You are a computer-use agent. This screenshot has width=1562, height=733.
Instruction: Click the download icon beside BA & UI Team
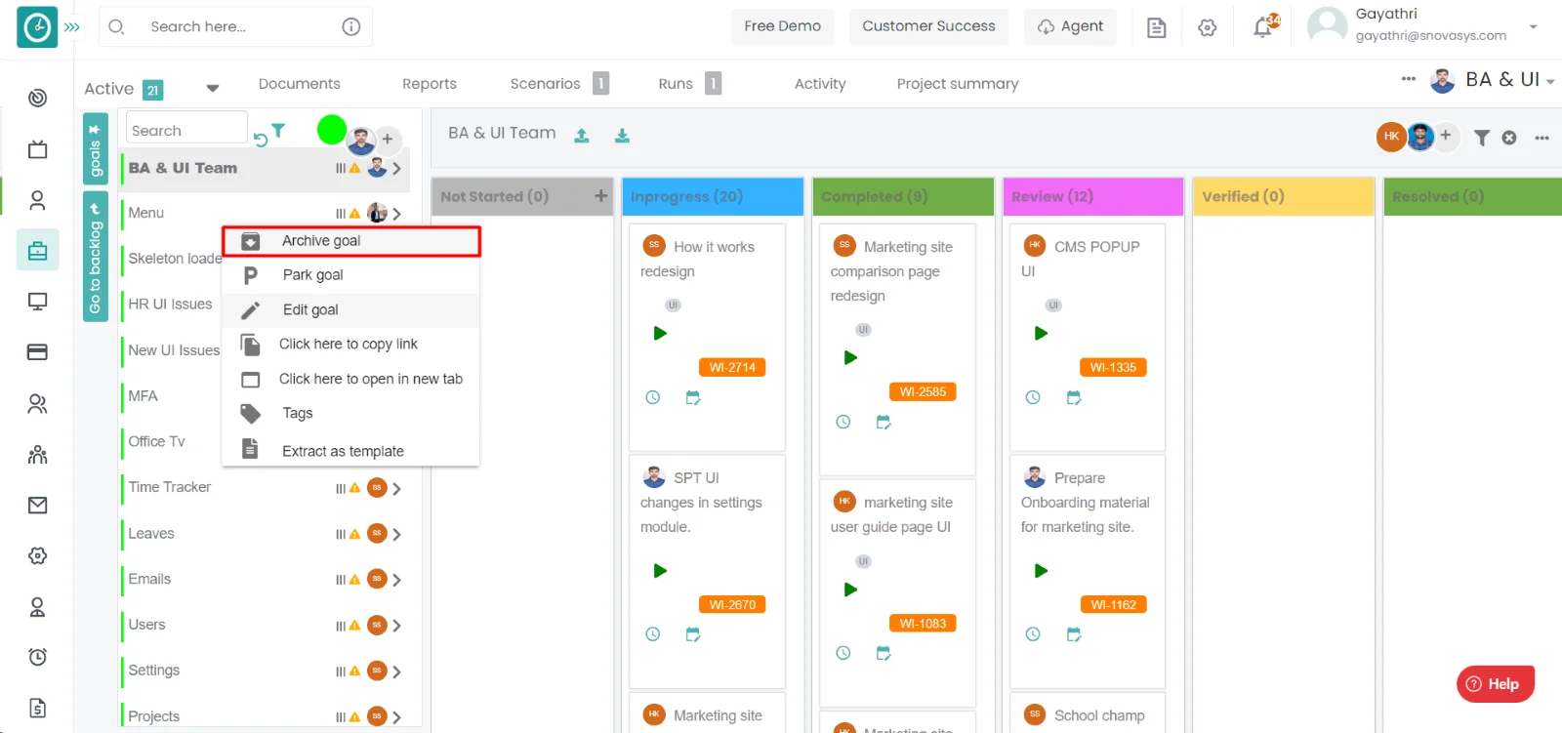(622, 136)
